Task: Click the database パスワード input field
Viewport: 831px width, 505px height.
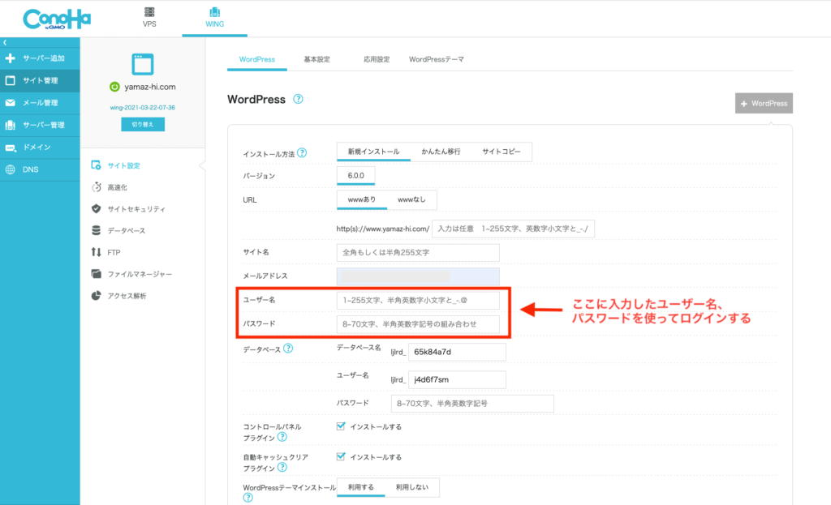Action: point(472,404)
